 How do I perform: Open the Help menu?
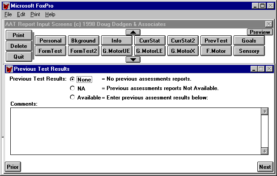click(x=50, y=14)
